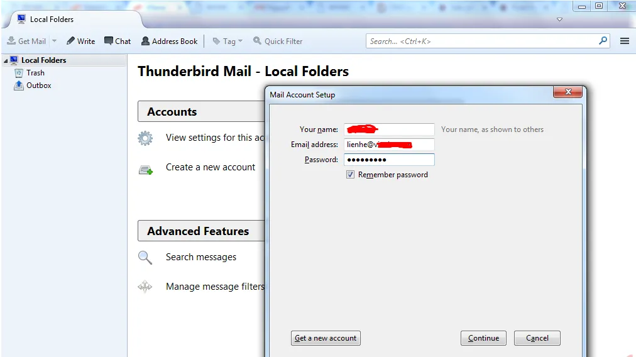
Task: Select Local Folders in the folder tree
Action: 43,60
